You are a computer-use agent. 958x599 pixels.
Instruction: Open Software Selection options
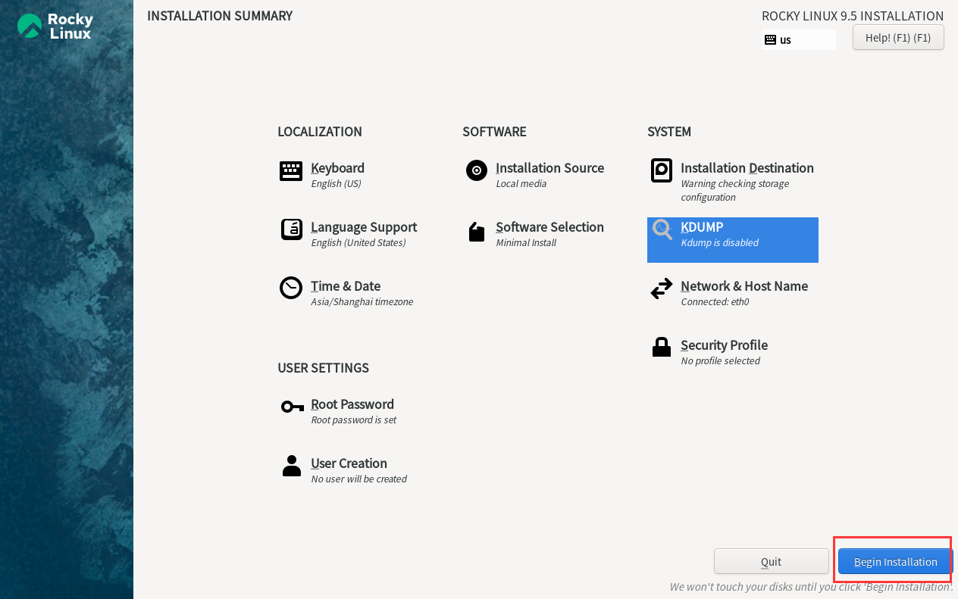(549, 227)
